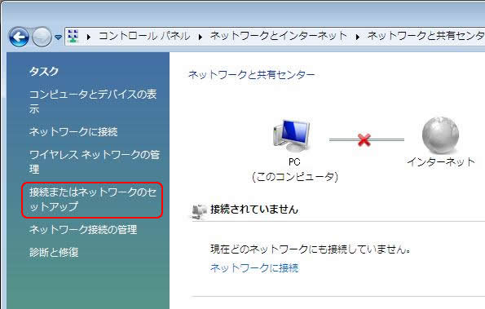Click the PC computer icon in map
The width and height of the screenshot is (485, 309).
(292, 135)
